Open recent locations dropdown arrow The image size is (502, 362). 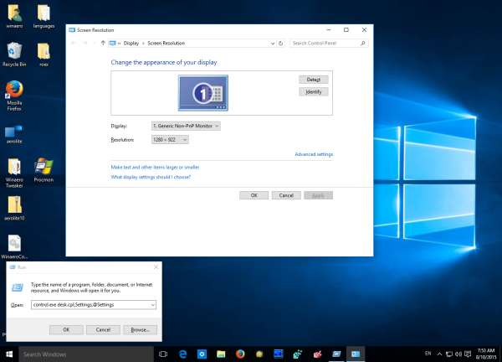pos(94,43)
